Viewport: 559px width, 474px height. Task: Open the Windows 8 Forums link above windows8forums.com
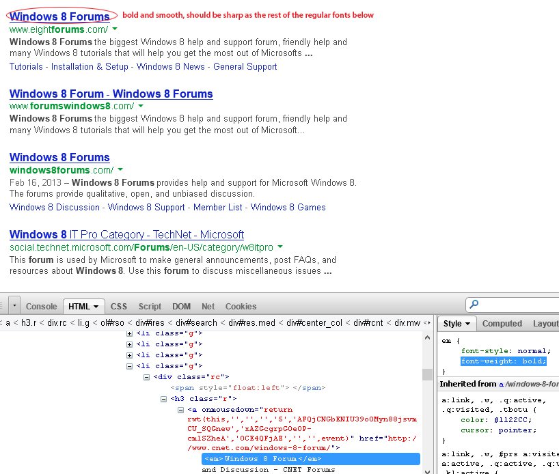coord(59,157)
